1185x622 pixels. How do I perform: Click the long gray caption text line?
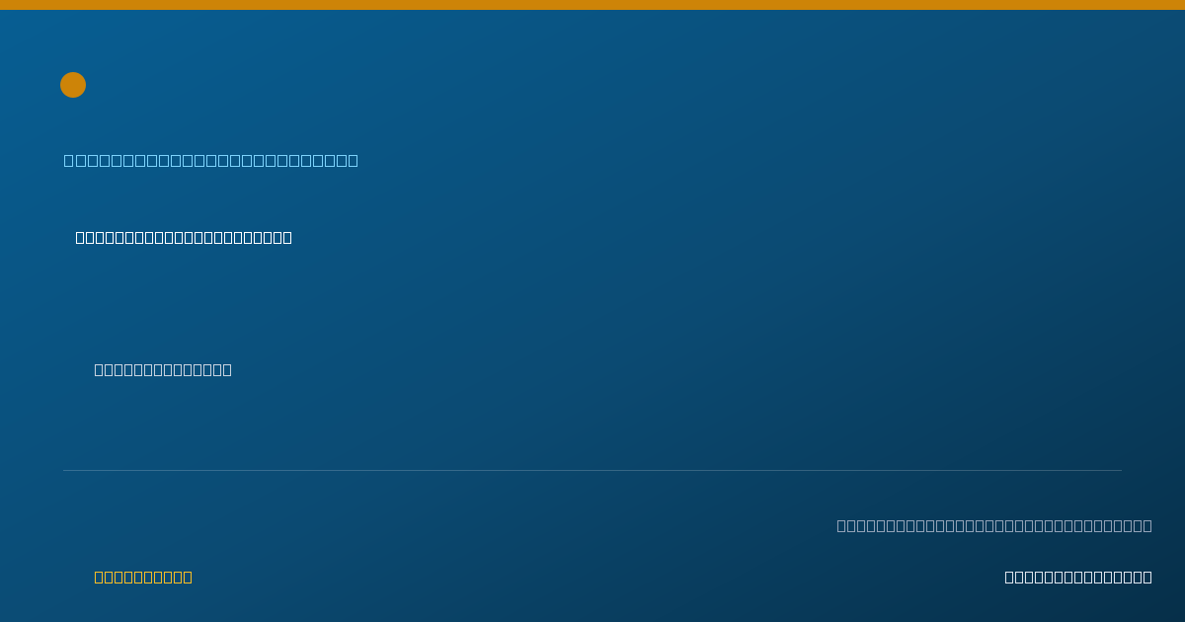tap(994, 525)
